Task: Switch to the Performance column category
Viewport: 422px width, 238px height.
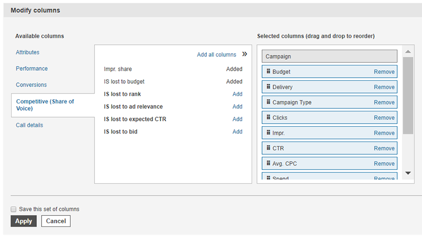Action: pos(32,69)
